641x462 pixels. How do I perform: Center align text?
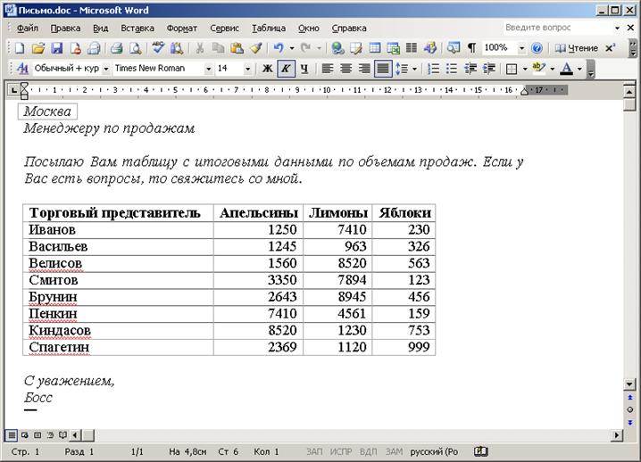[x=345, y=69]
